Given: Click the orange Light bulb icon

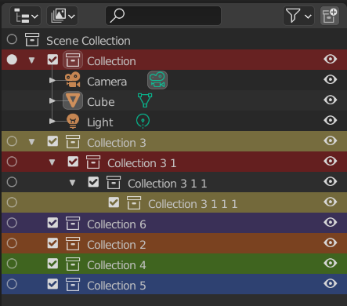Looking at the screenshot, I should 73,121.
